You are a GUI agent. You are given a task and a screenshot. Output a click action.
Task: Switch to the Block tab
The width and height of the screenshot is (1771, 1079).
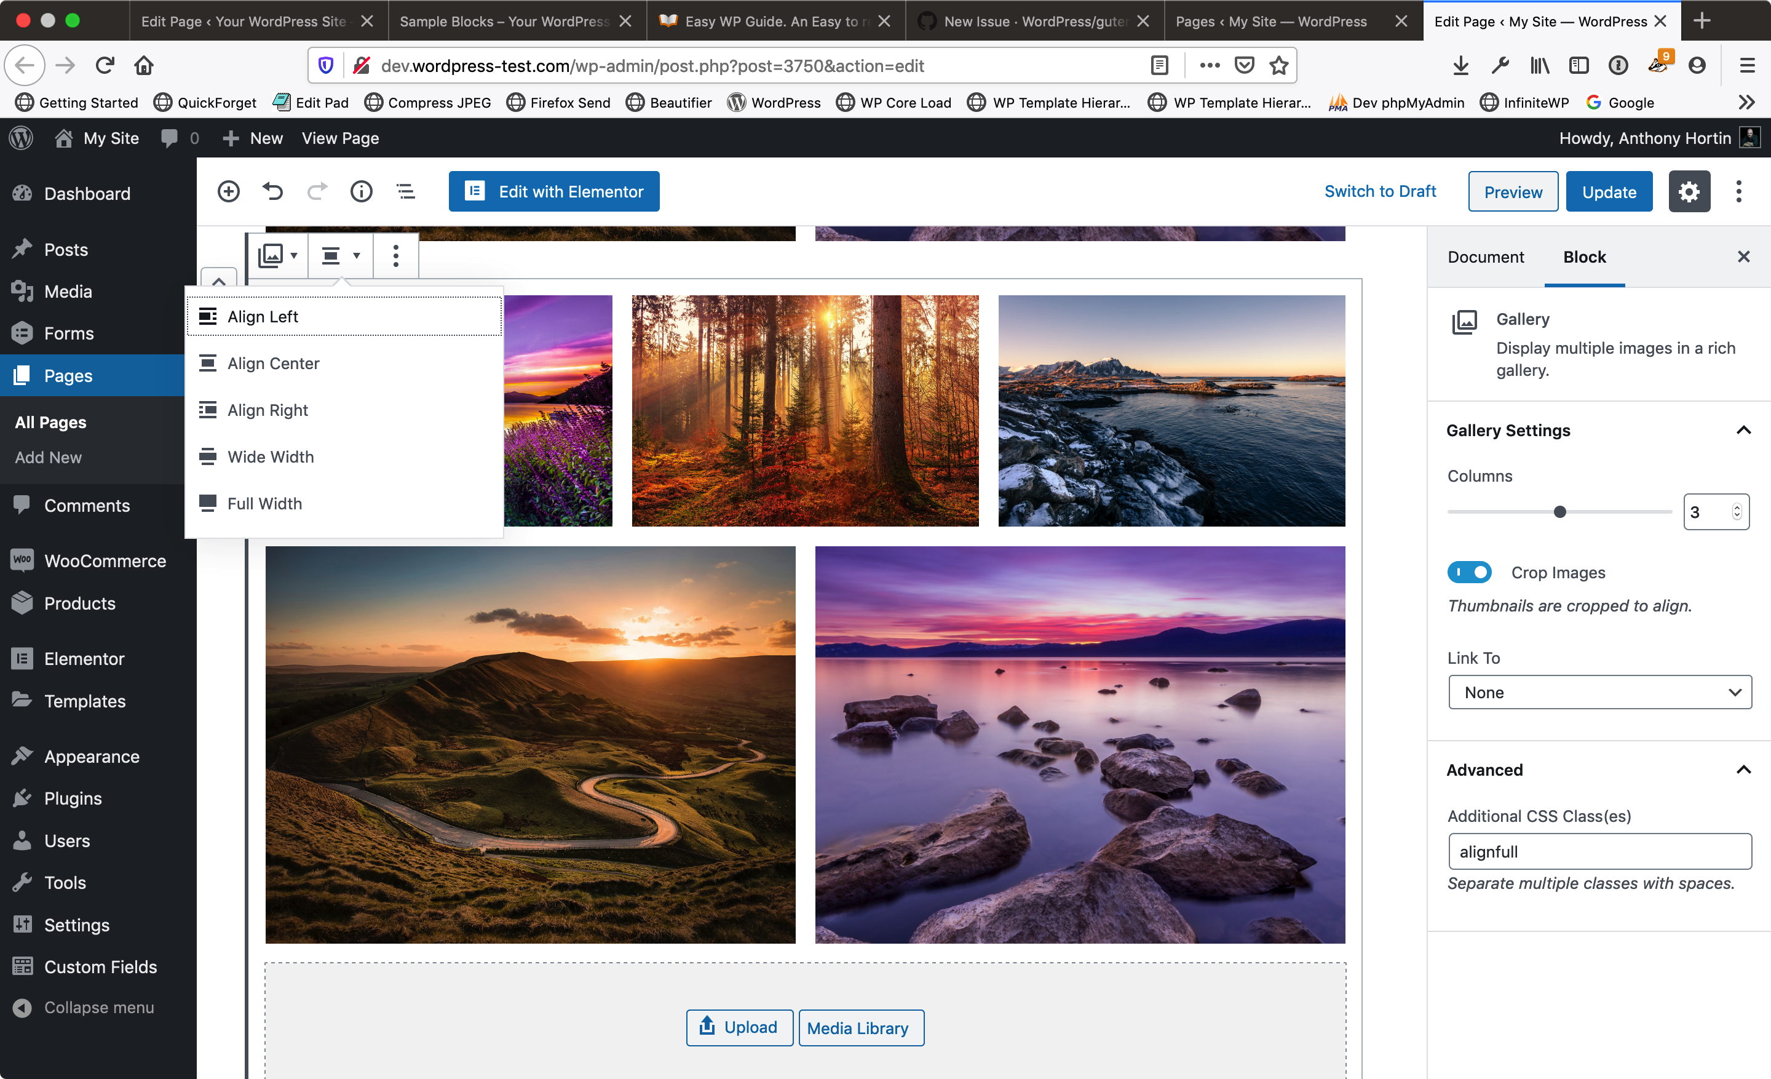point(1584,257)
